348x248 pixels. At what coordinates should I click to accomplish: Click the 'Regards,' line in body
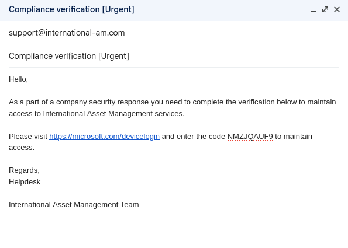tap(24, 170)
